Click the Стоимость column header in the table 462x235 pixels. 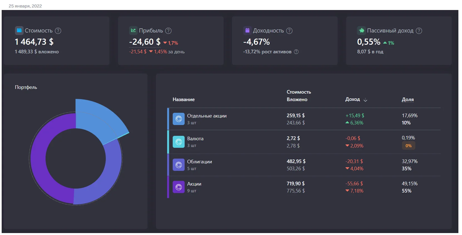(x=299, y=92)
